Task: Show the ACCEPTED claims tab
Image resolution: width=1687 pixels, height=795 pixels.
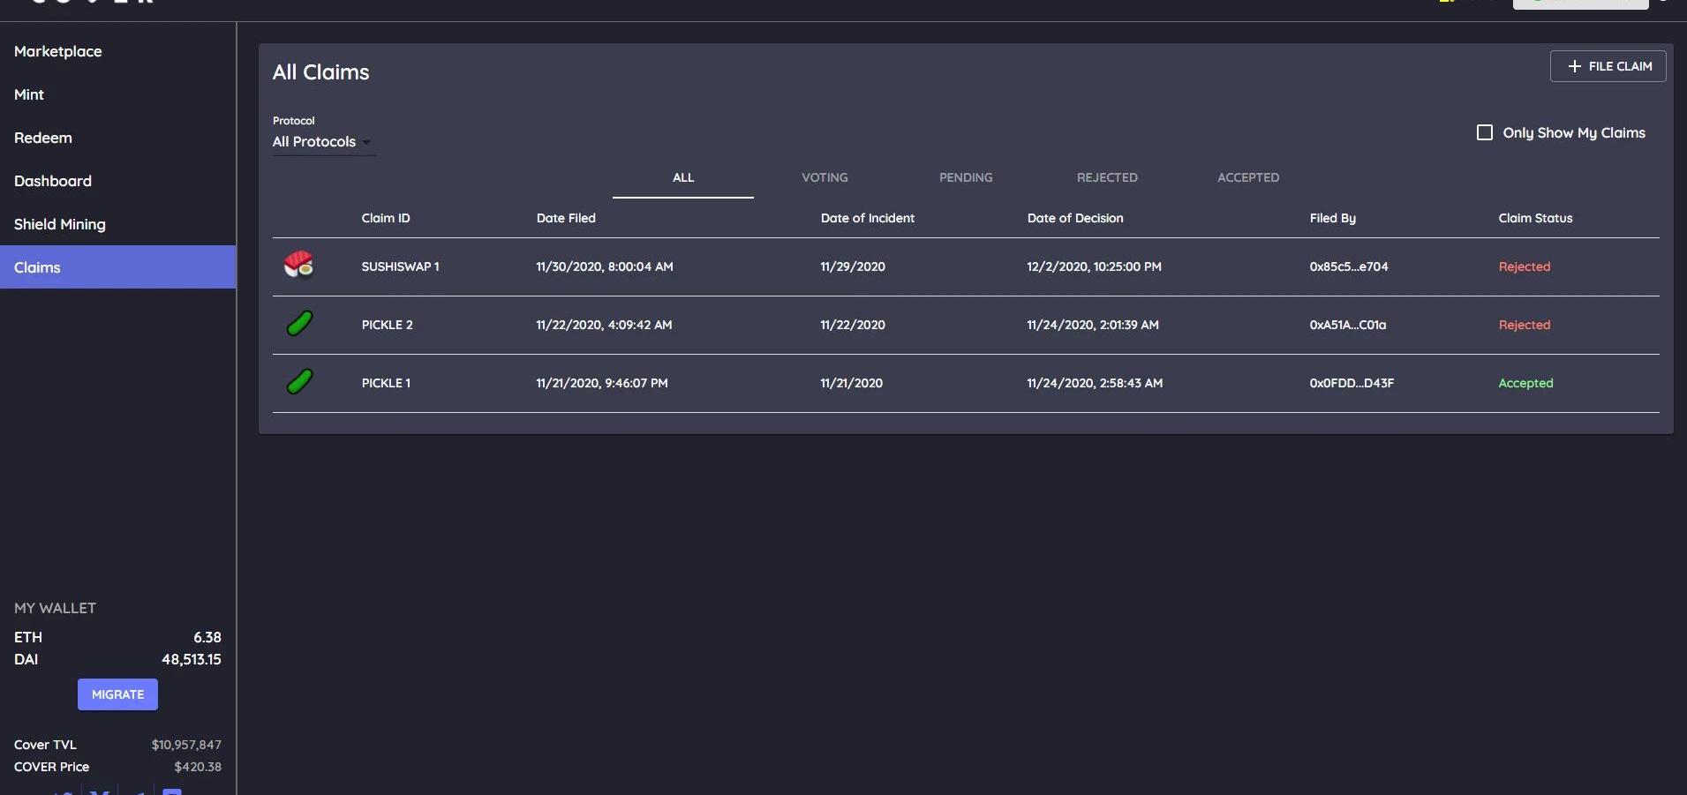Action: [1248, 177]
